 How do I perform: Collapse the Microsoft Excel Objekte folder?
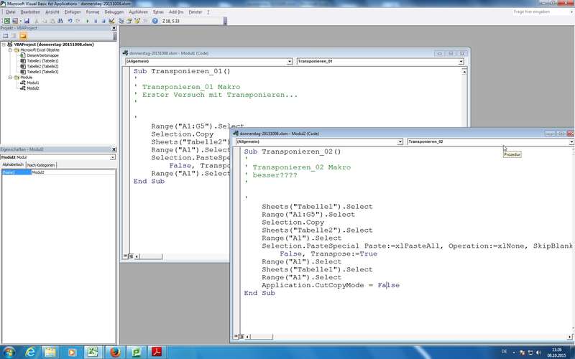(10, 50)
